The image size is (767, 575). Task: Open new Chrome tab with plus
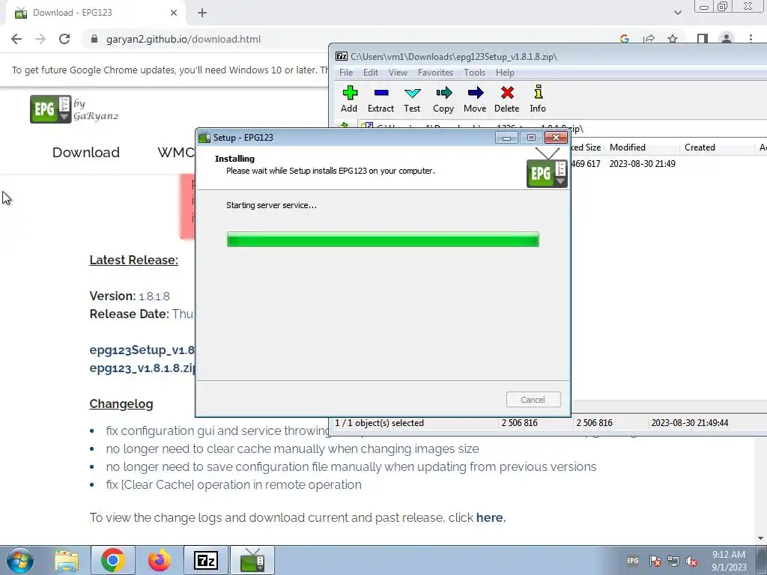click(x=202, y=13)
